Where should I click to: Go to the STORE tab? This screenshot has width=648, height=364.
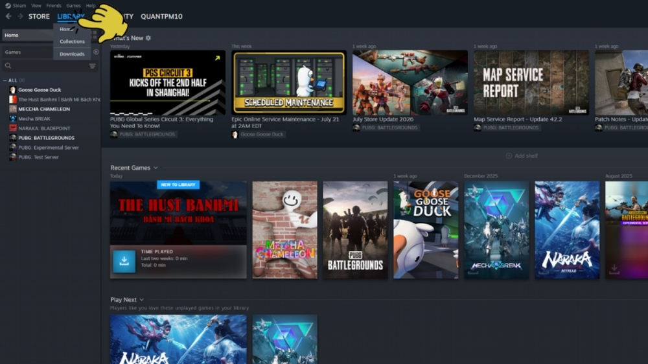coord(39,17)
